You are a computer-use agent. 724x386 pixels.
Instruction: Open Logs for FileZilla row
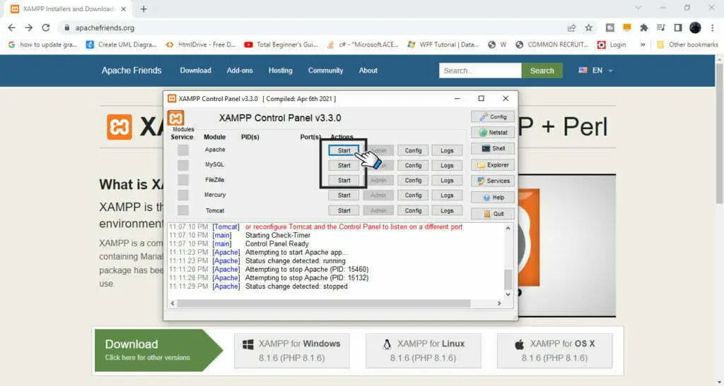(447, 180)
